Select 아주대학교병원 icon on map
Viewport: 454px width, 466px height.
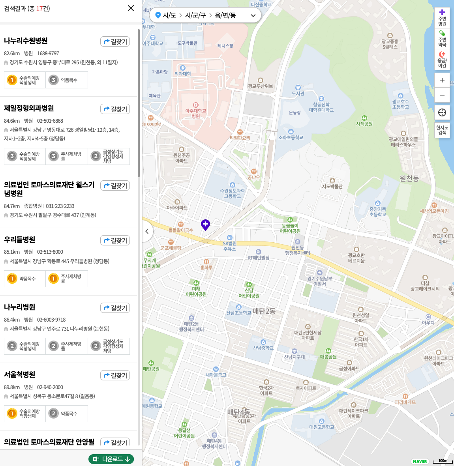tap(196, 105)
